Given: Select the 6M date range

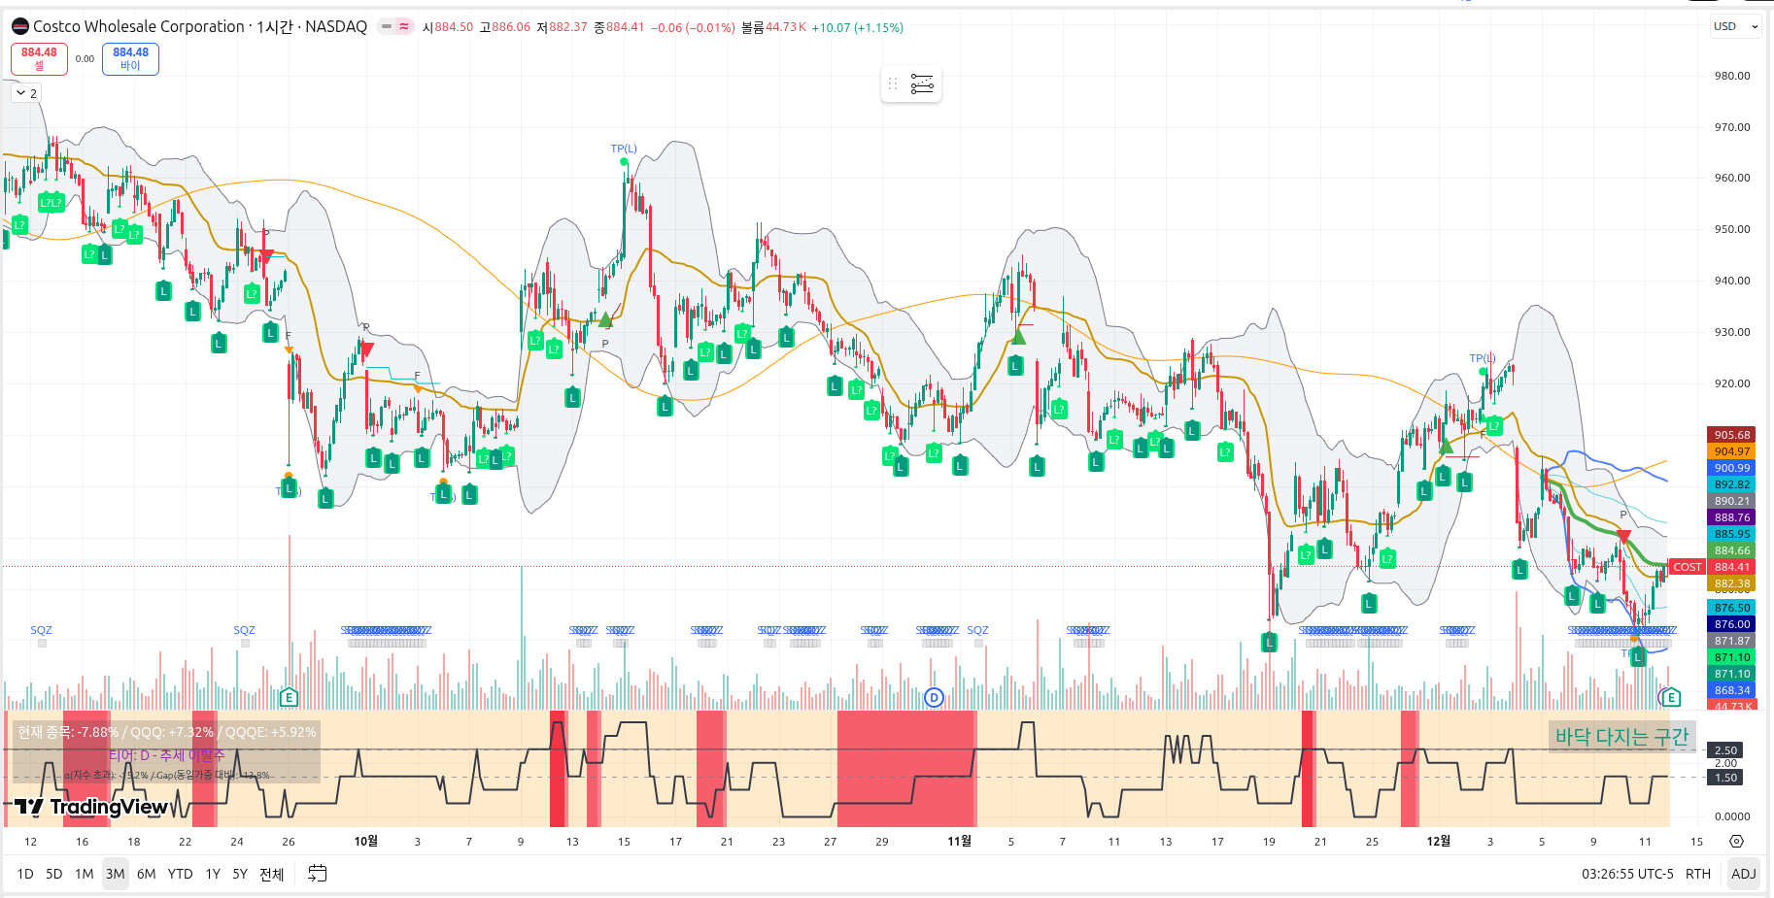Looking at the screenshot, I should tap(147, 874).
